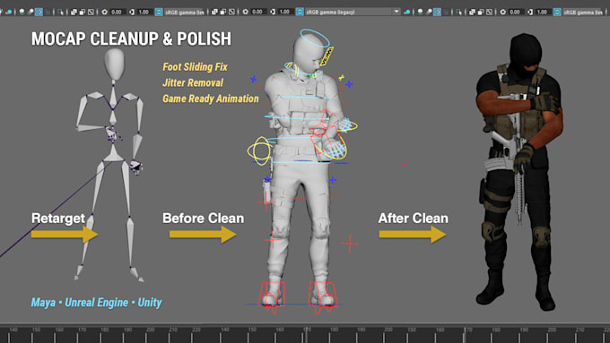Click frame 160 on skeleton viewport timeline
610x343 pixels.
point(59,330)
